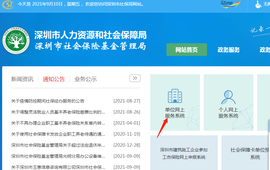Click the office building icon in 单位网上服务系统 card
This screenshot has width=270, height=170.
click(x=175, y=96)
